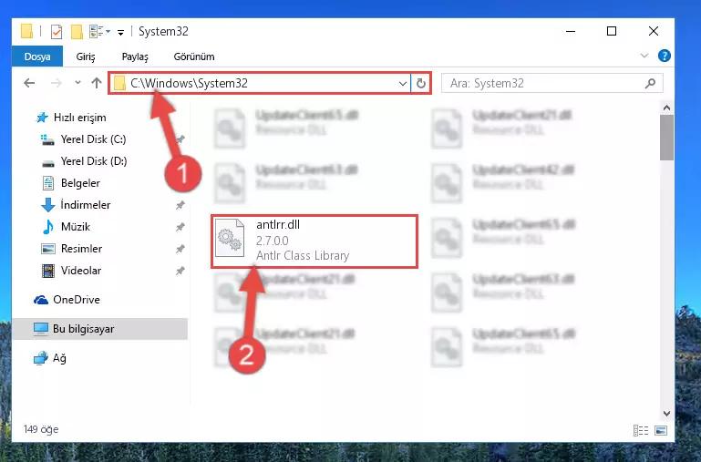The height and width of the screenshot is (462, 701).
Task: Maximize the System32 window
Action: [612, 31]
